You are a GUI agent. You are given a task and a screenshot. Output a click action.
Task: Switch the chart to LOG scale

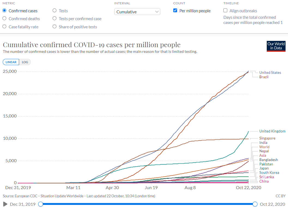pyautogui.click(x=25, y=62)
